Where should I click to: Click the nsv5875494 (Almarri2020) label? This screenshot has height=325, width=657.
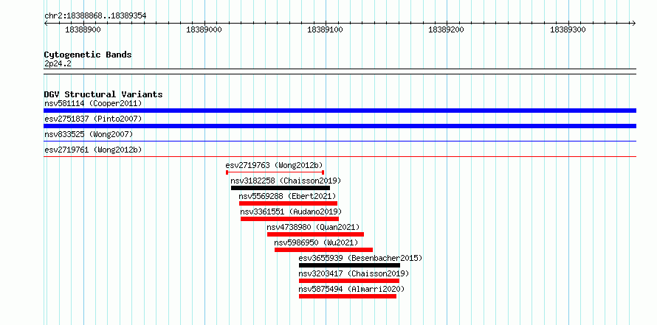[x=352, y=289]
